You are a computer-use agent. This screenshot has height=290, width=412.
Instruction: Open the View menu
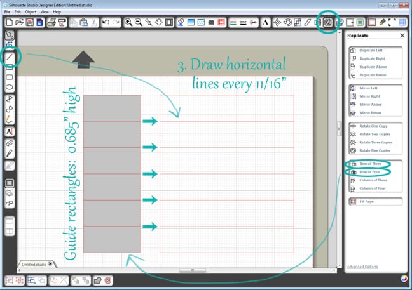(x=45, y=12)
